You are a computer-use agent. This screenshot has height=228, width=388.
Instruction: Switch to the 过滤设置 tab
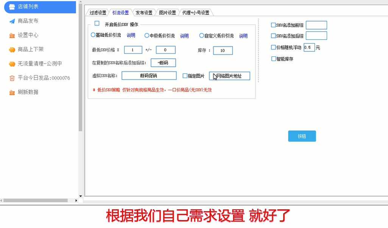click(98, 12)
